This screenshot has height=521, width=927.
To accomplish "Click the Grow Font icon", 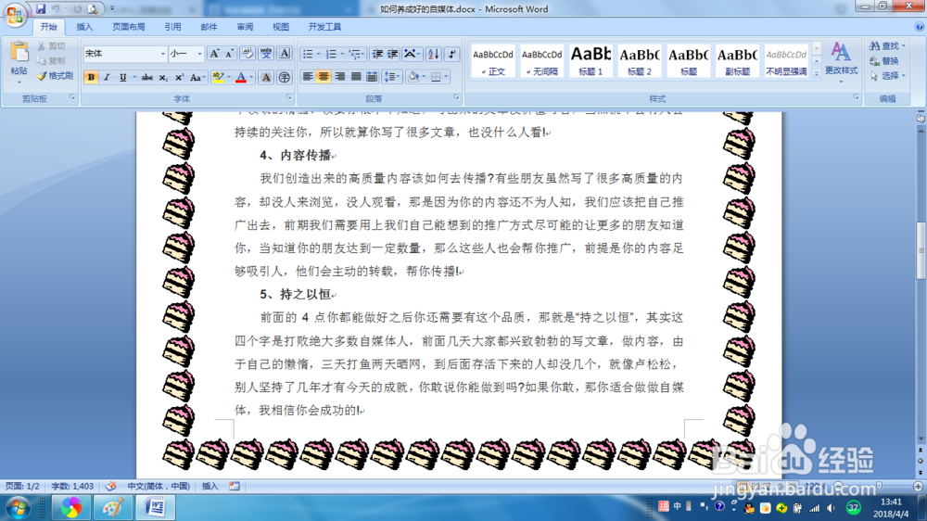I will tap(215, 54).
